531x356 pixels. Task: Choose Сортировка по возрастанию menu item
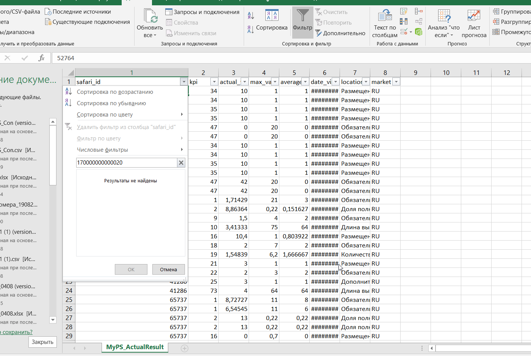[x=125, y=92]
